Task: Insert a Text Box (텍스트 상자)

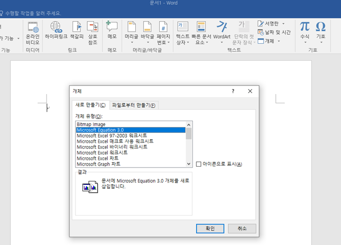Action: 183,33
